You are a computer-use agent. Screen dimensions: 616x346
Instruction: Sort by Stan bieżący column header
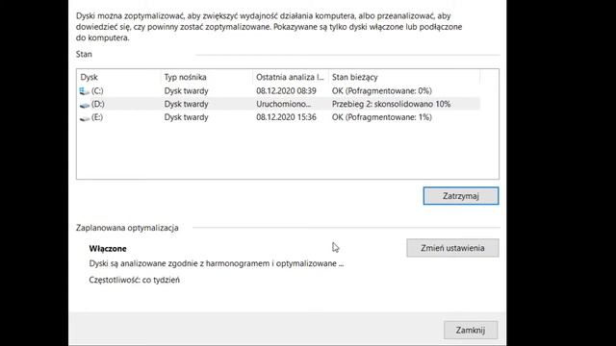coord(404,77)
